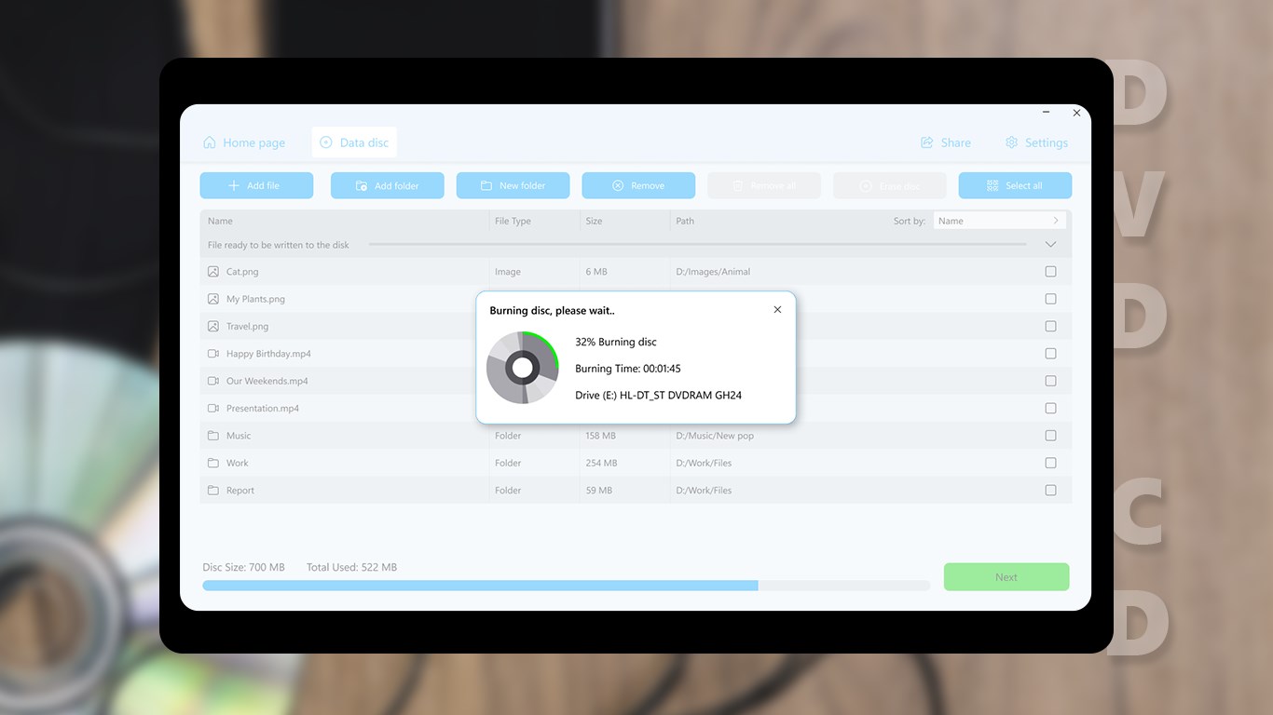Click the folder icon beside Music
The image size is (1273, 715).
(213, 436)
